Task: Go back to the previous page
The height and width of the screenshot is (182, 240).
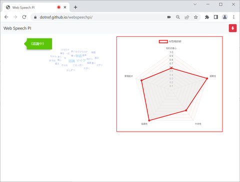Action: tap(6, 17)
